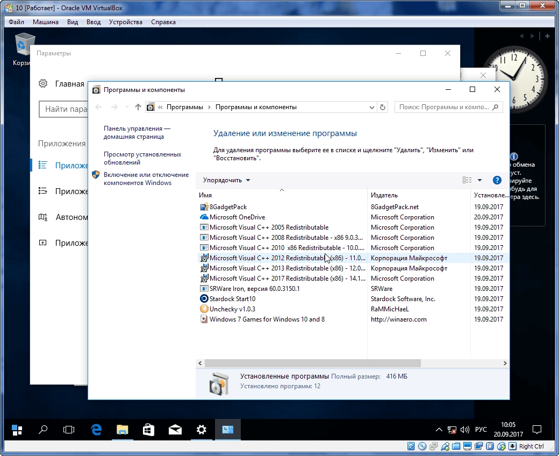Click the Settings gear on taskbar
The width and height of the screenshot is (559, 456).
[202, 430]
